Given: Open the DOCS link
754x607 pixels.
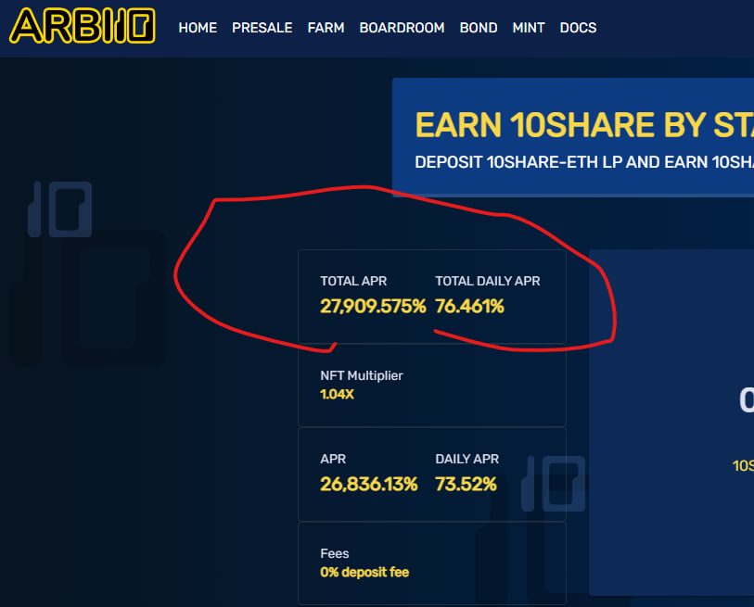Looking at the screenshot, I should 578,28.
